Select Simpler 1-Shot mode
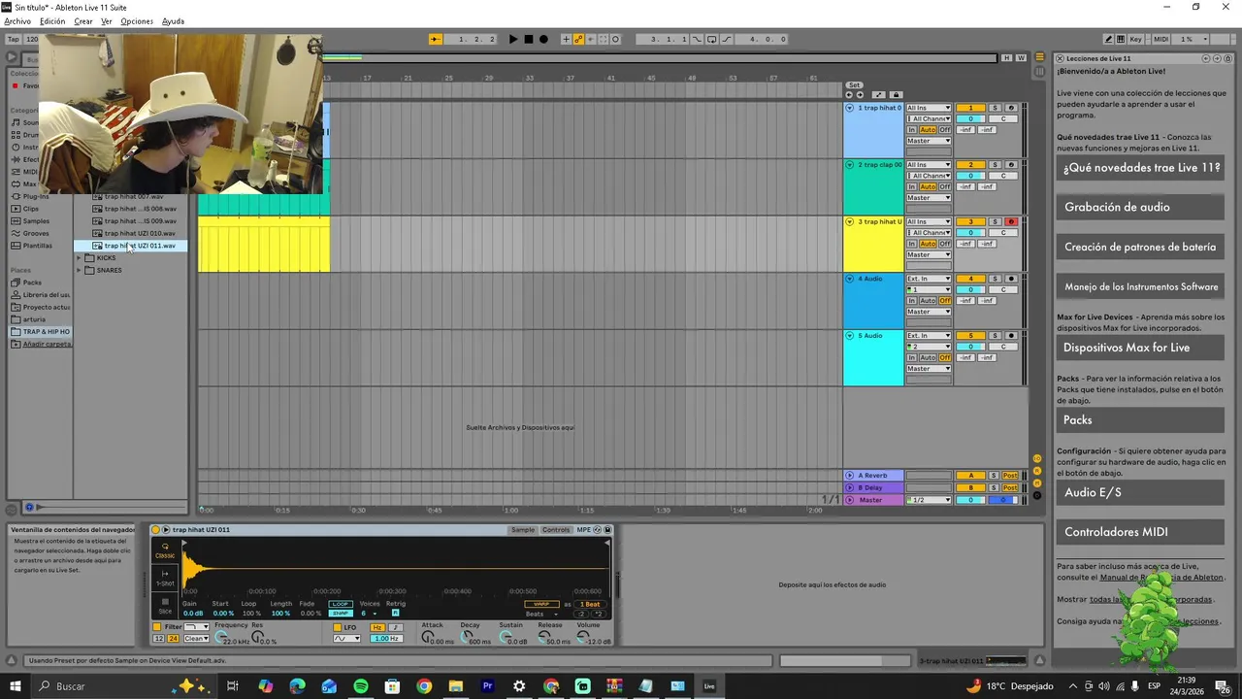 point(165,579)
